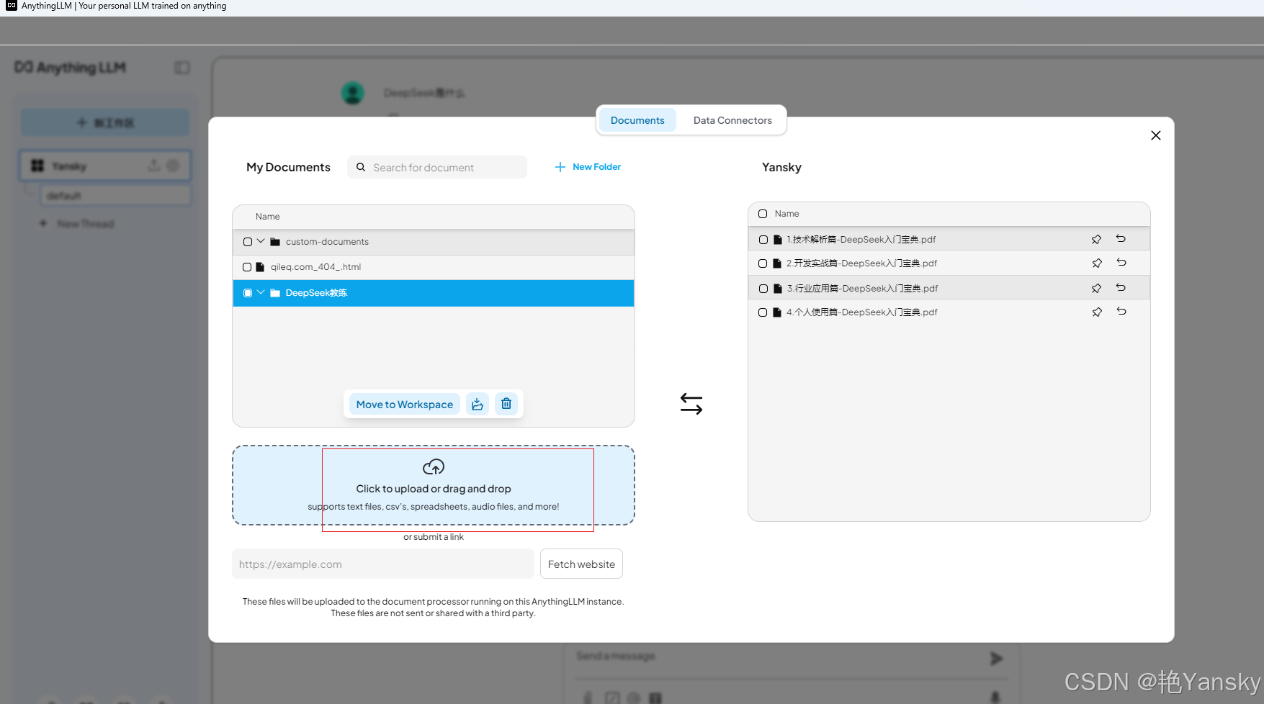Pin the 1.技术解析篇 PDF document
This screenshot has height=704, width=1264.
click(1096, 239)
